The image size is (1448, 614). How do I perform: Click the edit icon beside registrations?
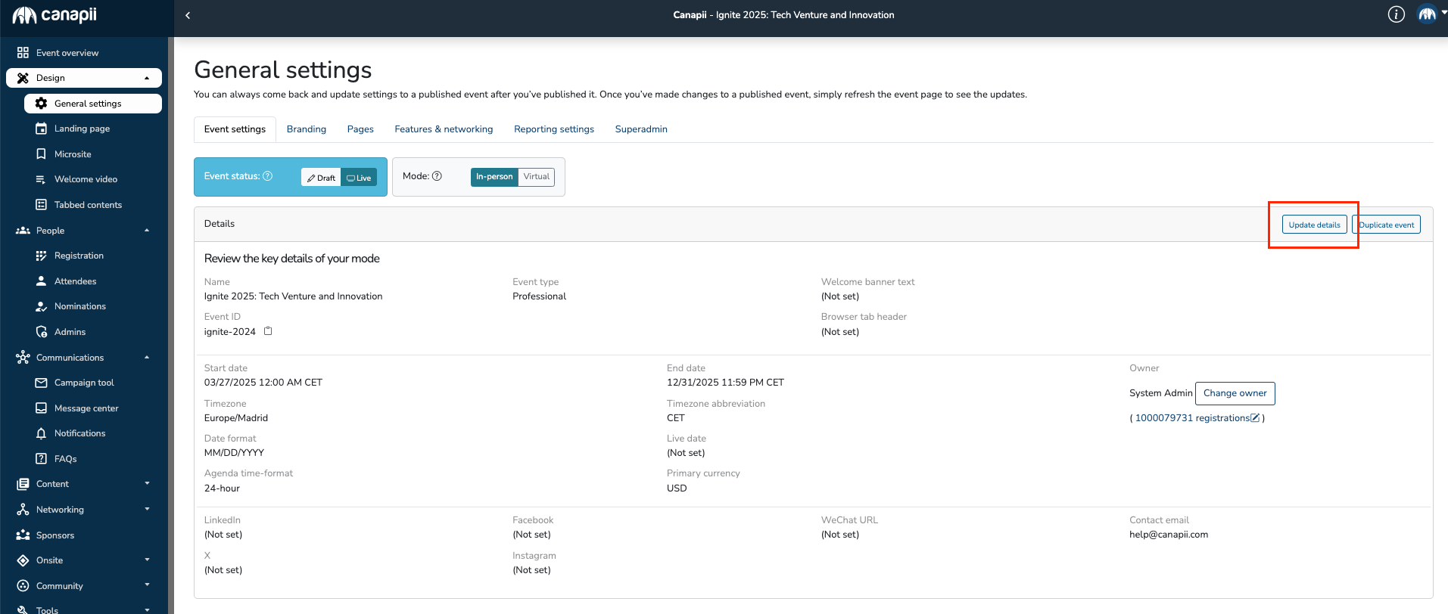pyautogui.click(x=1255, y=418)
